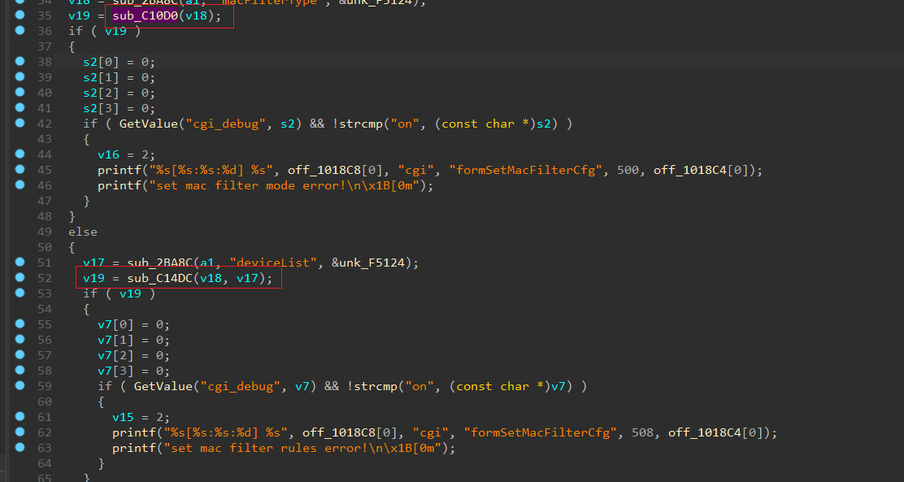Click the gutter dot at line 45
The image size is (904, 482).
pos(20,170)
